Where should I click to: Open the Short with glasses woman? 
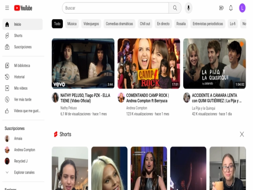[228, 168]
